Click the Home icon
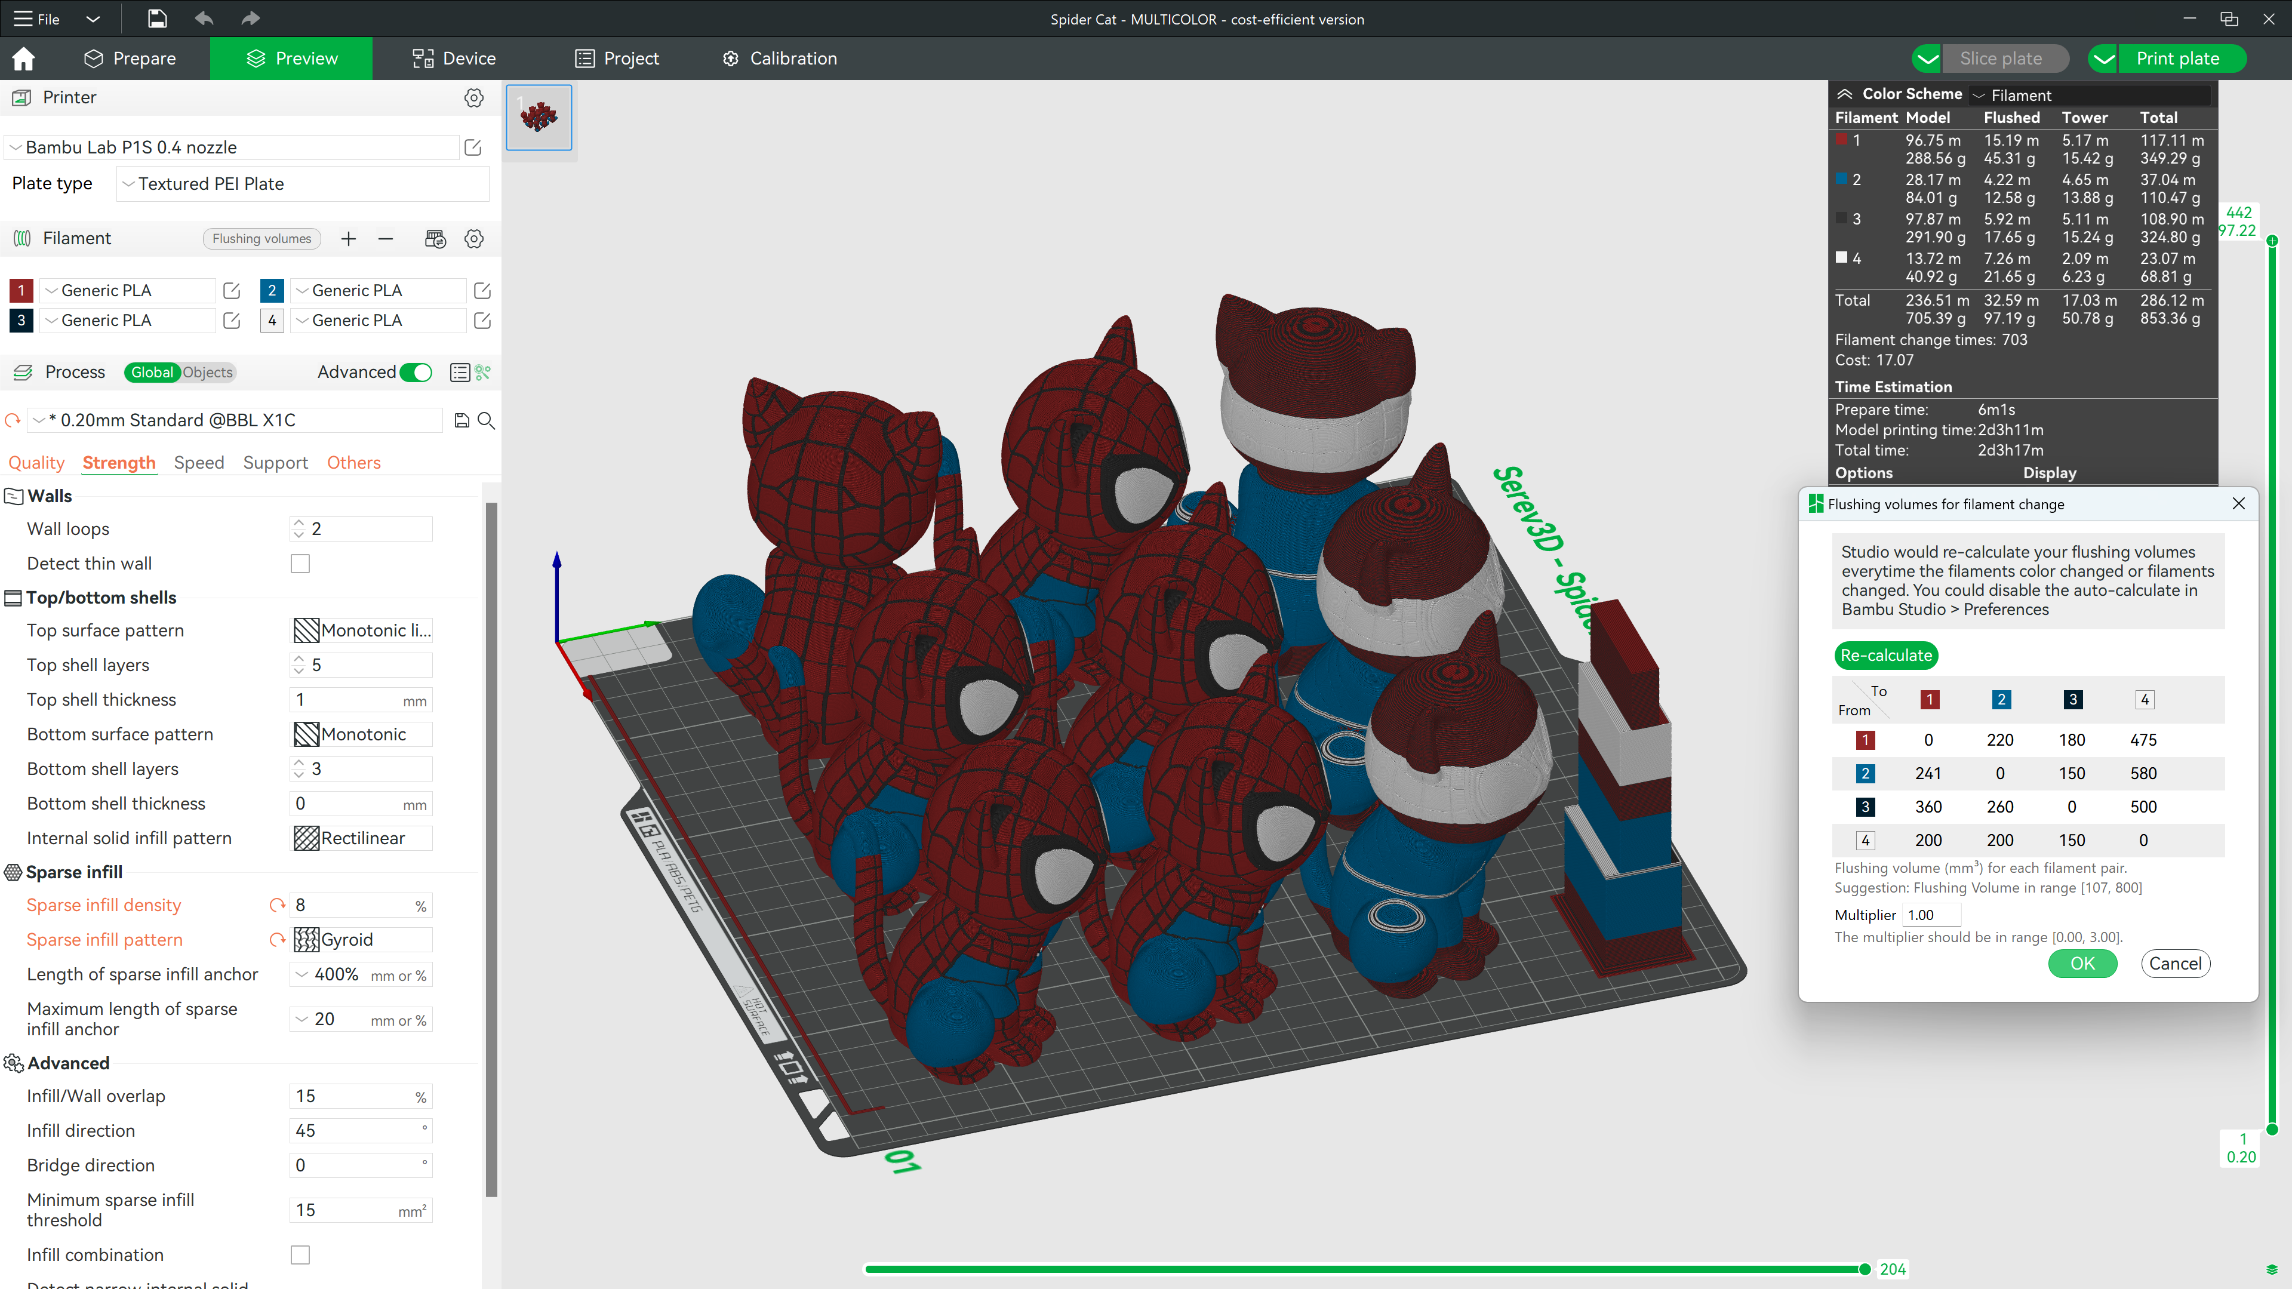The height and width of the screenshot is (1289, 2292). tap(24, 59)
